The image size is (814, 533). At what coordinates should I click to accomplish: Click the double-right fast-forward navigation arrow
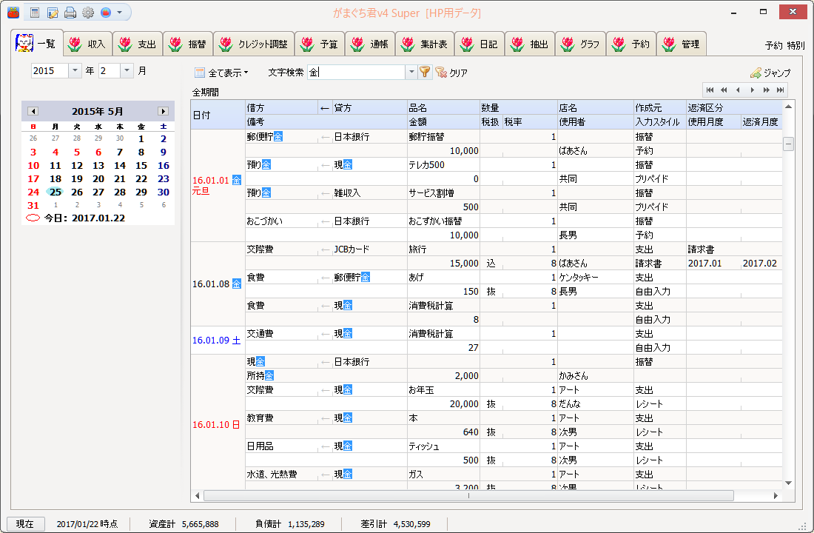766,90
